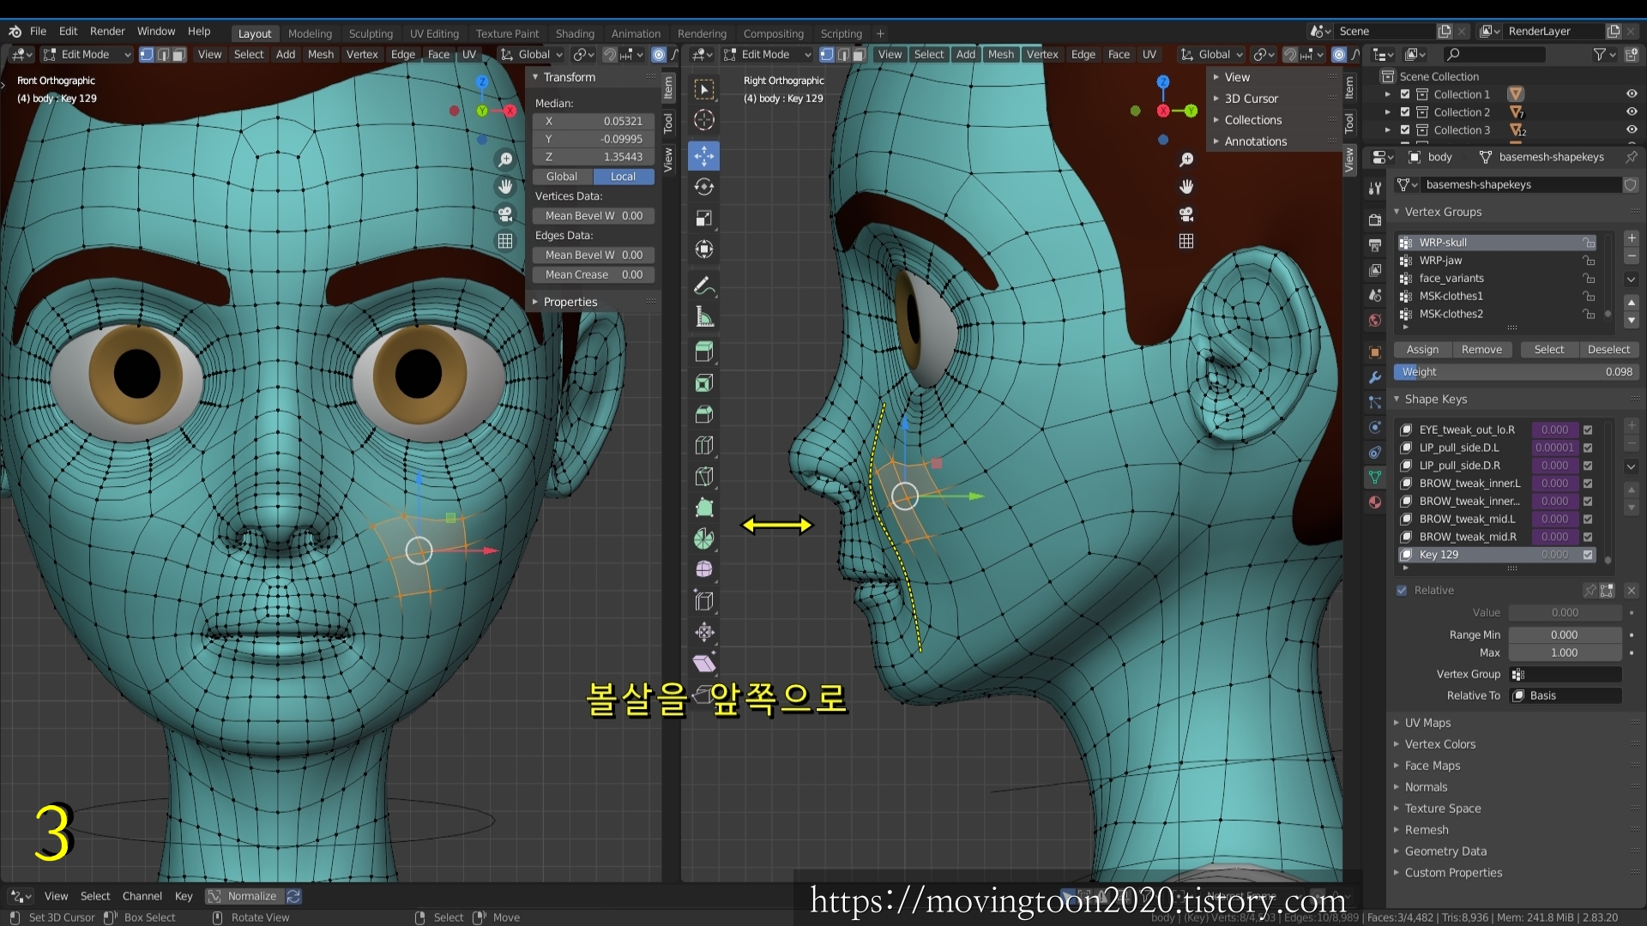Open Vertex menu in left viewport

[x=362, y=54]
